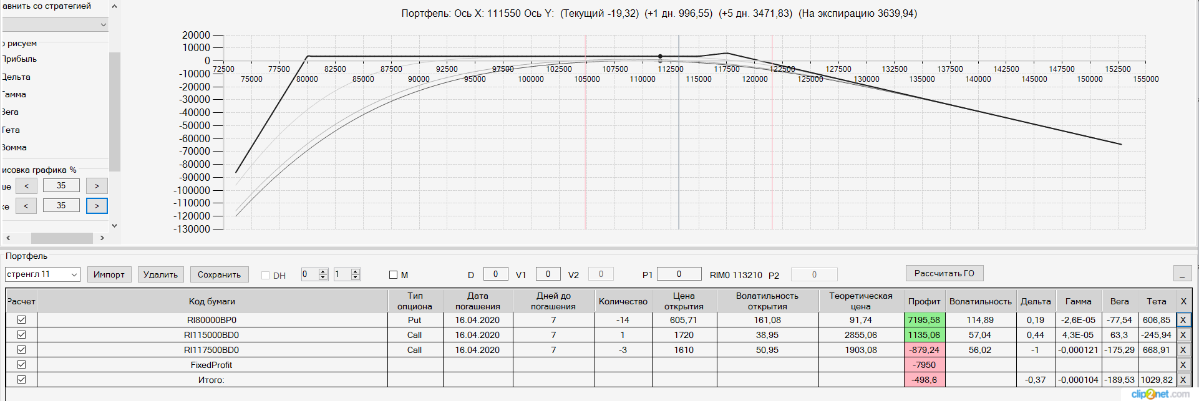The height and width of the screenshot is (401, 1199).
Task: Select Гамма in the plot list
Action: pyautogui.click(x=14, y=94)
